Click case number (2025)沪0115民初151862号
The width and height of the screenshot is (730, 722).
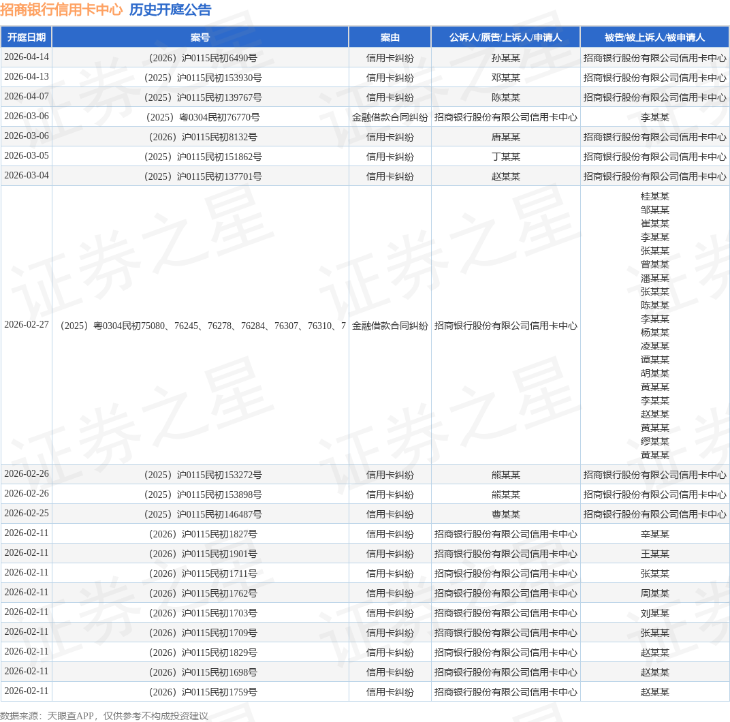pos(203,157)
